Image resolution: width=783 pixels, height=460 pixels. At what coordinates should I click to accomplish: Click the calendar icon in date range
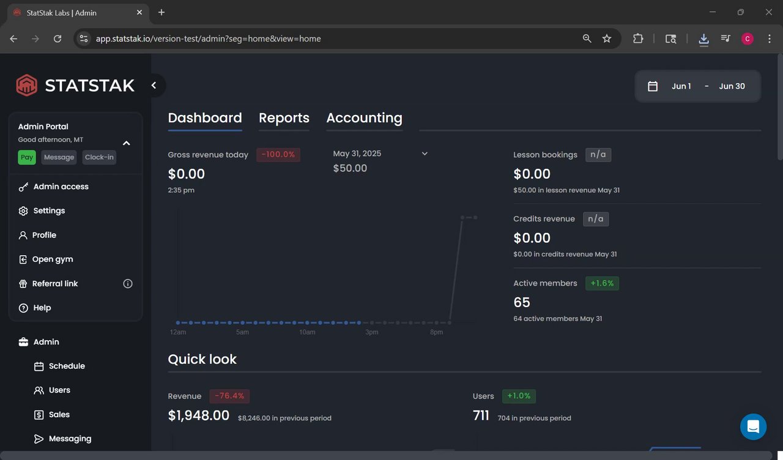coord(653,86)
